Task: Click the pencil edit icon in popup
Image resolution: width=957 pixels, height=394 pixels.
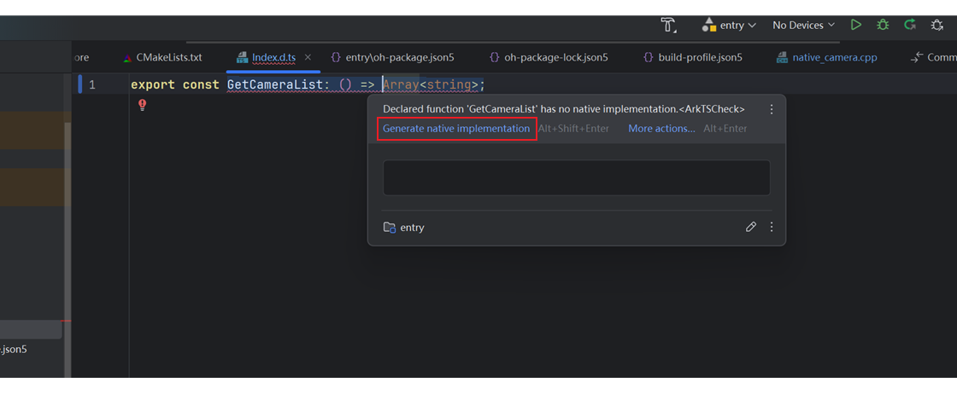Action: tap(750, 227)
